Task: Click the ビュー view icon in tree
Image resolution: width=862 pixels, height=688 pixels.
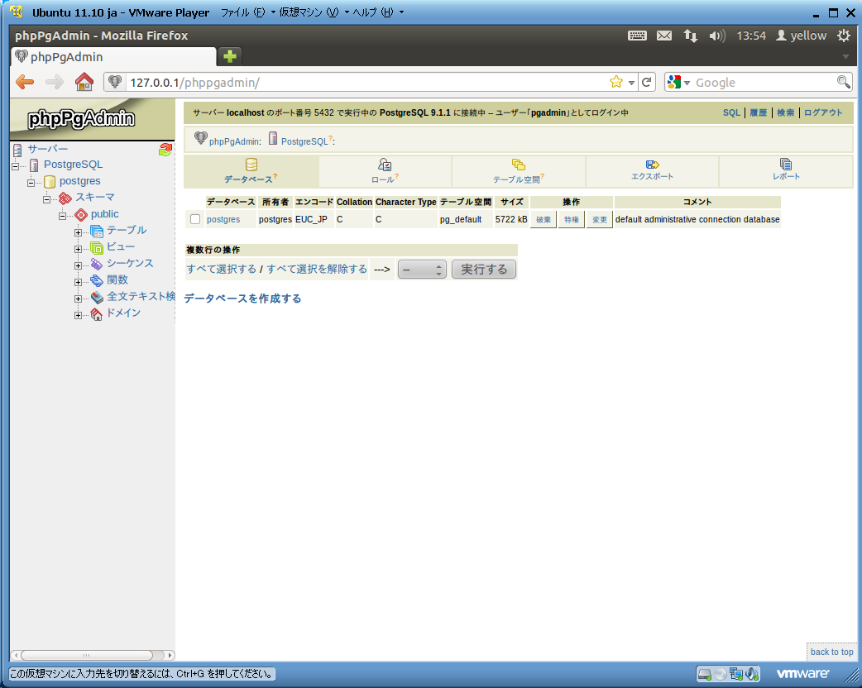Action: [97, 247]
